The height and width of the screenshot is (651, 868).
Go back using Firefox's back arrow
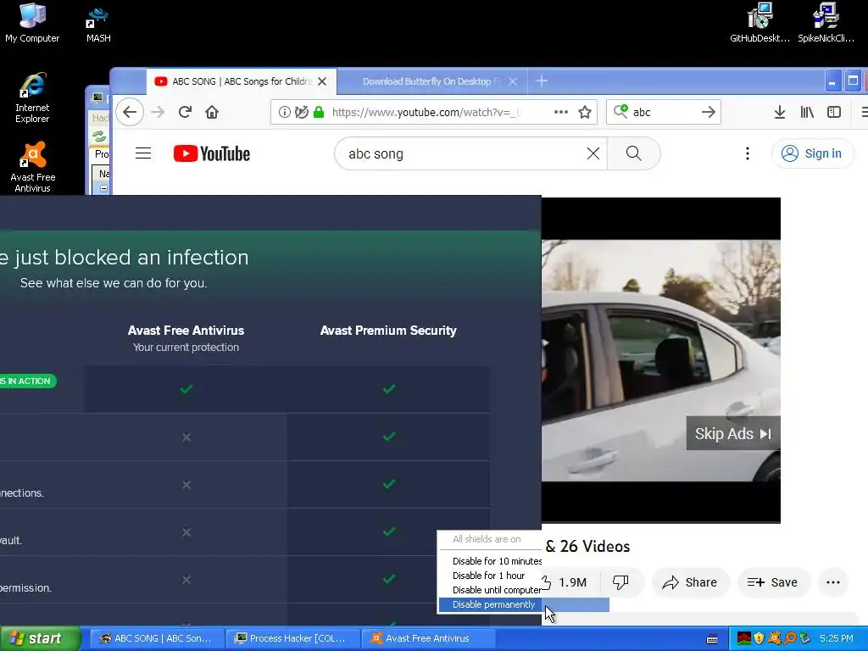pos(130,113)
